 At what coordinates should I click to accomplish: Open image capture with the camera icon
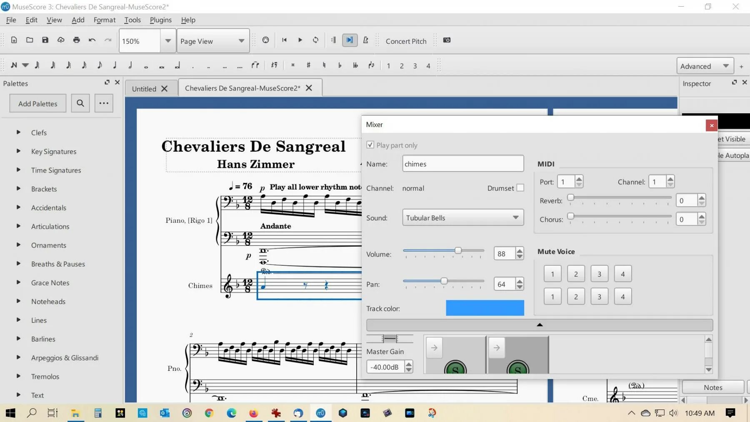[447, 40]
